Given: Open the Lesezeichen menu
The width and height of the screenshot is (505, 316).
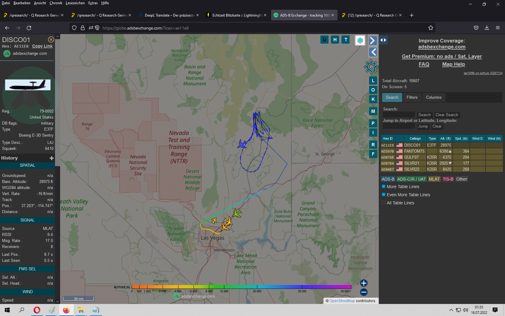Looking at the screenshot, I should [75, 3].
